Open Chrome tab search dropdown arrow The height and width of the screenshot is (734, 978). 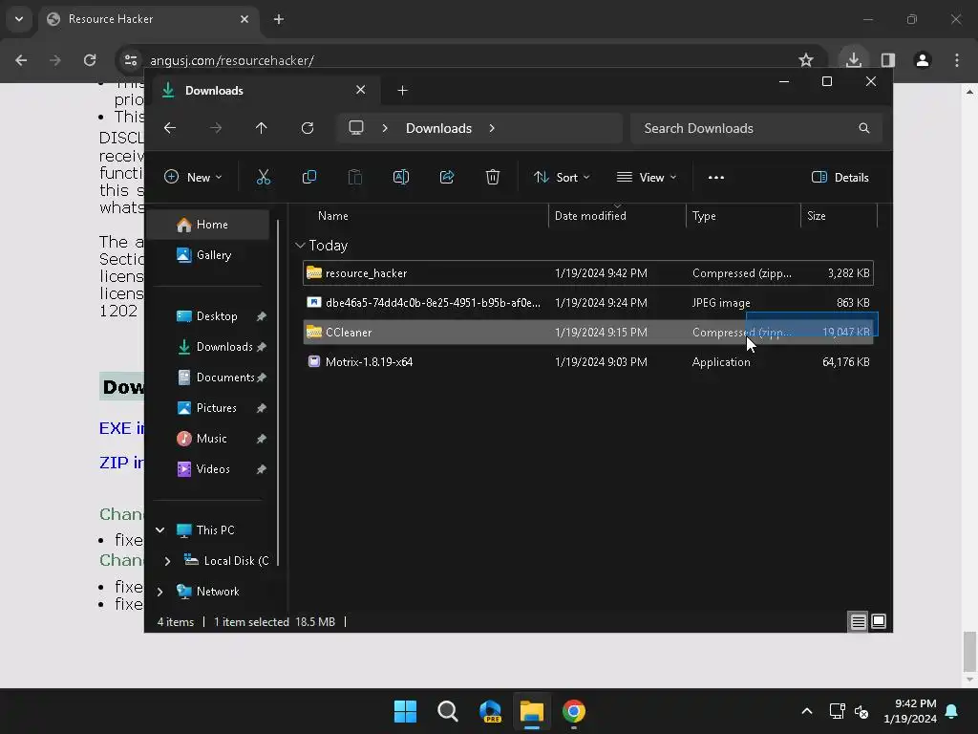click(19, 19)
